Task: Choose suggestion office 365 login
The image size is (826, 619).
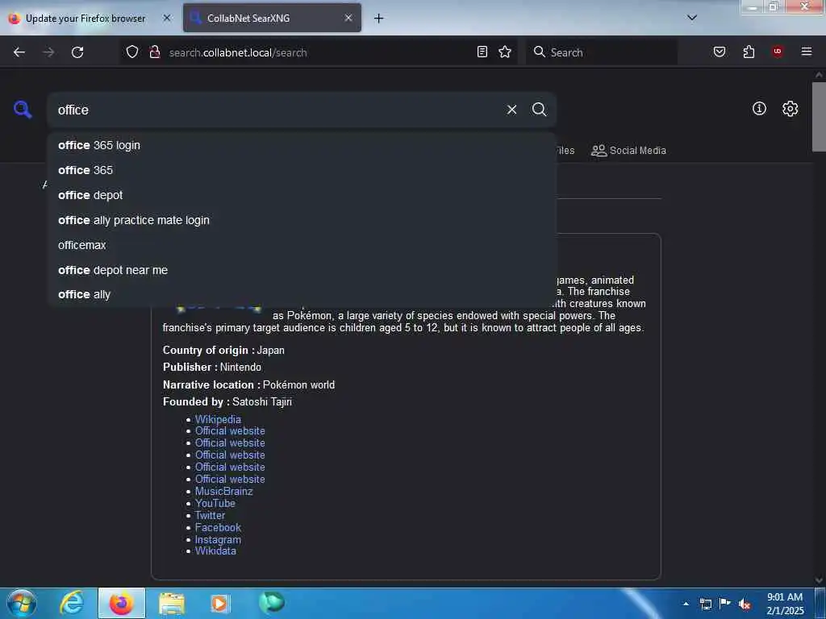Action: click(302, 145)
